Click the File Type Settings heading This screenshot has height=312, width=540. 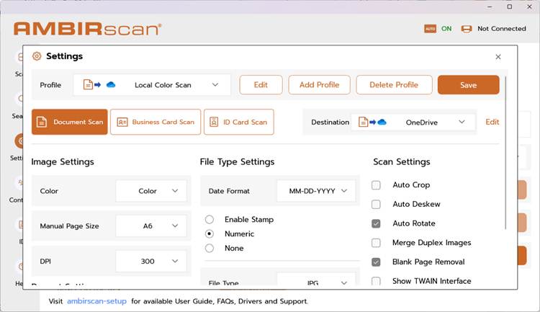click(238, 161)
